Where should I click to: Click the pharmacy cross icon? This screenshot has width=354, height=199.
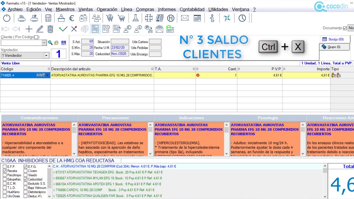(x=149, y=18)
